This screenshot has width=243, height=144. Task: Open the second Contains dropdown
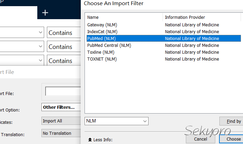point(64,47)
